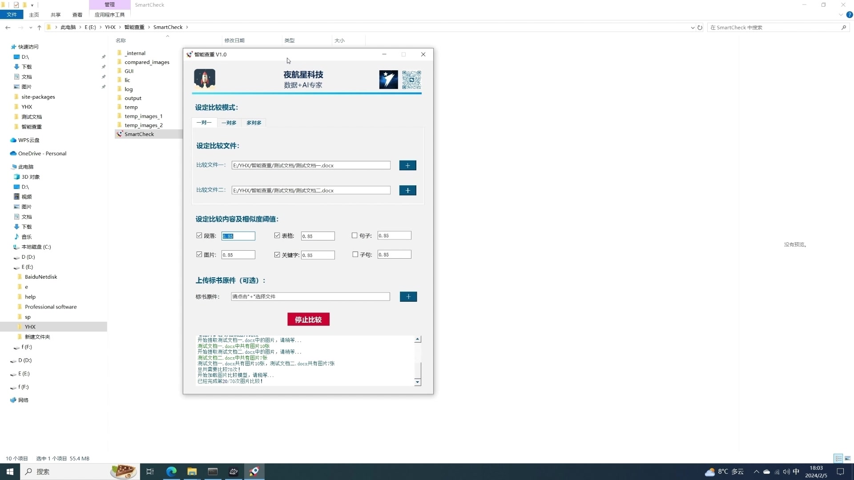
Task: Open the notification center icon
Action: click(840, 472)
